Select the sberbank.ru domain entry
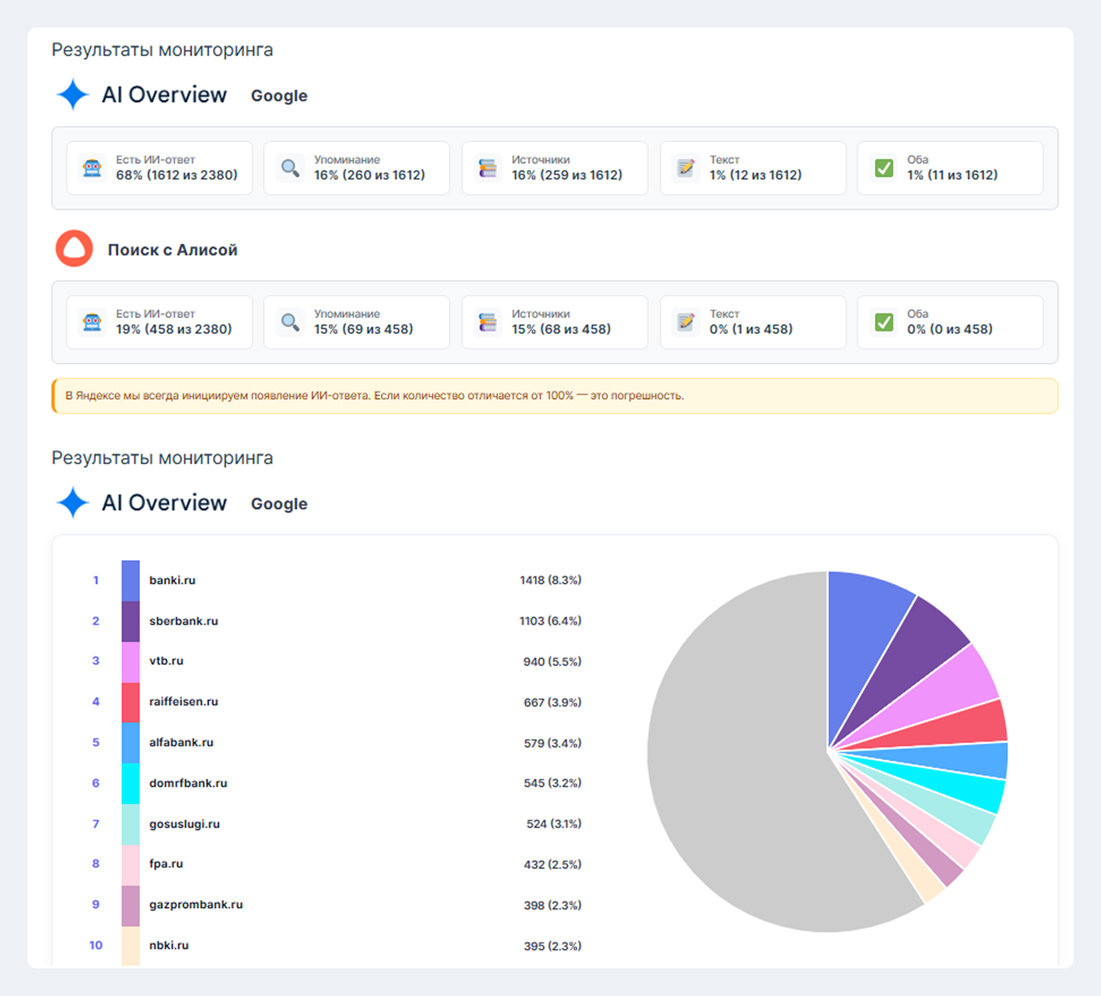 [183, 621]
